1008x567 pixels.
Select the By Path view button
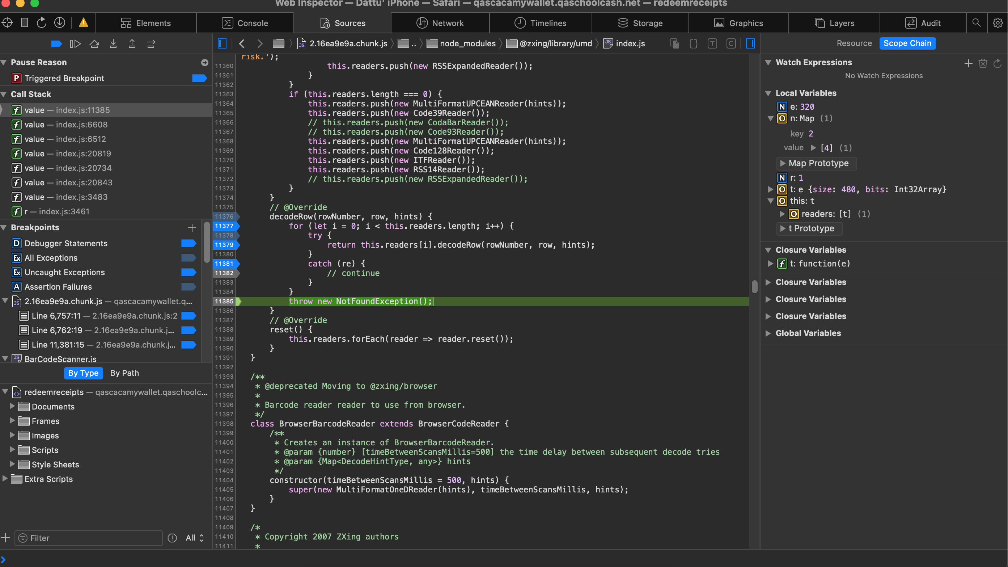click(124, 373)
